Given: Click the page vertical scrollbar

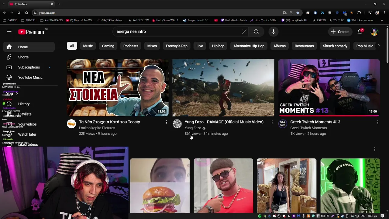Looking at the screenshot, I should pyautogui.click(x=387, y=46).
